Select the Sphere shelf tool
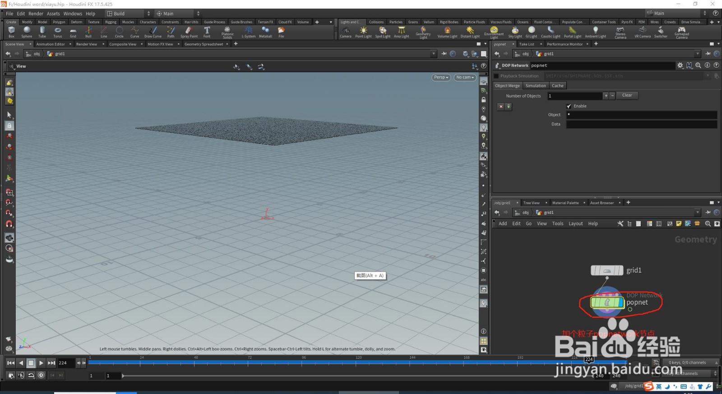Image resolution: width=722 pixels, height=394 pixels. [27, 32]
